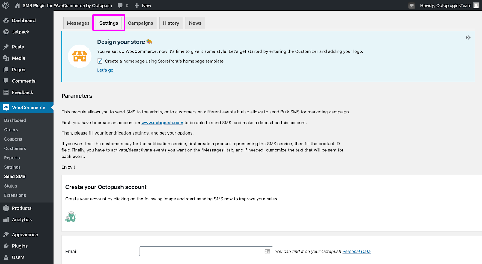Click the Plugins plug icon
482x264 pixels.
coord(6,246)
